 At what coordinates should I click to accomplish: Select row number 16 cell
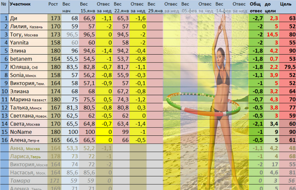coord(4,139)
